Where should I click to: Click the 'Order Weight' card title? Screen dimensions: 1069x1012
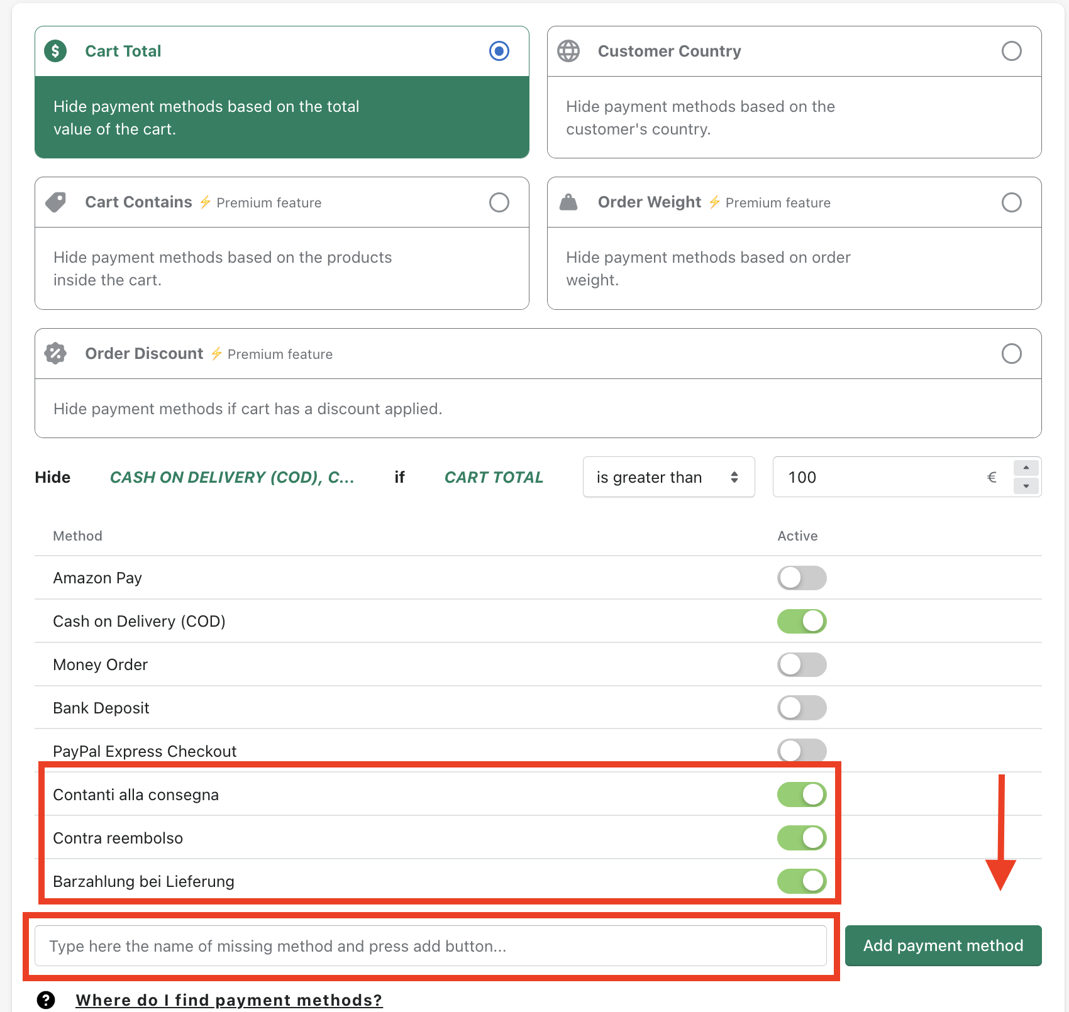click(x=649, y=202)
